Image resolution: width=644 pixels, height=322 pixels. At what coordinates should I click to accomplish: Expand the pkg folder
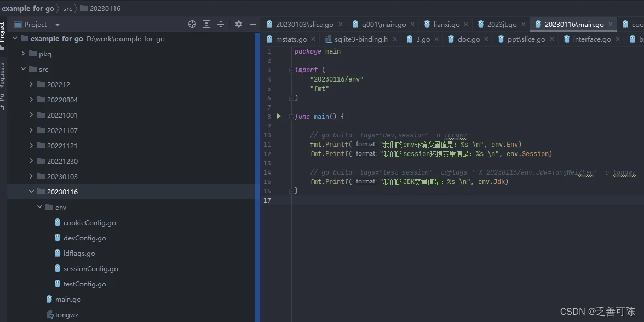click(24, 54)
